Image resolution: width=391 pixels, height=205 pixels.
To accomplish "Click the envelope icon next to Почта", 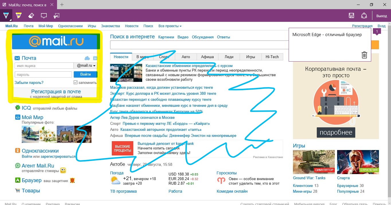I will pos(17,58).
